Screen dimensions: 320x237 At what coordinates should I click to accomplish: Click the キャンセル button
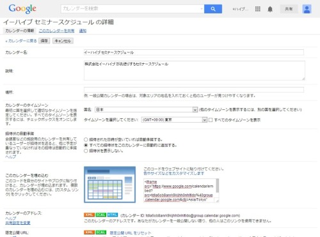coord(63,41)
